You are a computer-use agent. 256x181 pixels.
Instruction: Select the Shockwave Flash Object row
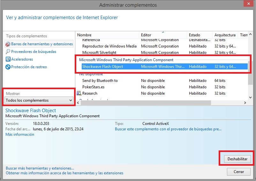(x=165, y=67)
